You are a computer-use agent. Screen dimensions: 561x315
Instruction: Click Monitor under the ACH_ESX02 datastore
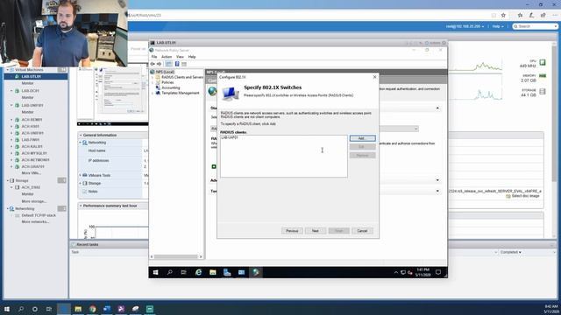pos(27,194)
